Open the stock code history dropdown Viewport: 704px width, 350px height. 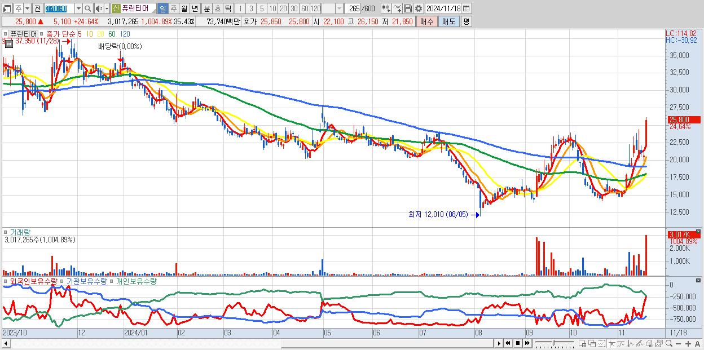tap(78, 8)
